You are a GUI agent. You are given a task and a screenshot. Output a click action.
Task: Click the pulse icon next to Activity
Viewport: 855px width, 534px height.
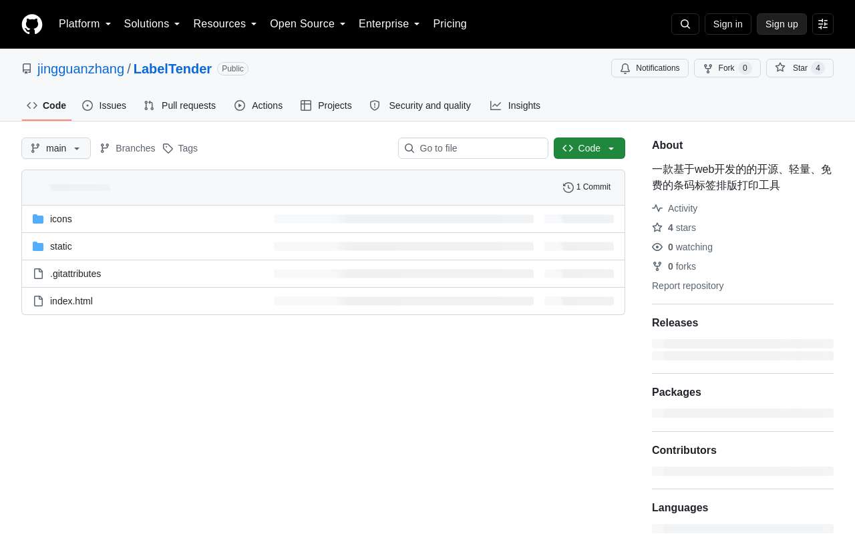coord(657,208)
